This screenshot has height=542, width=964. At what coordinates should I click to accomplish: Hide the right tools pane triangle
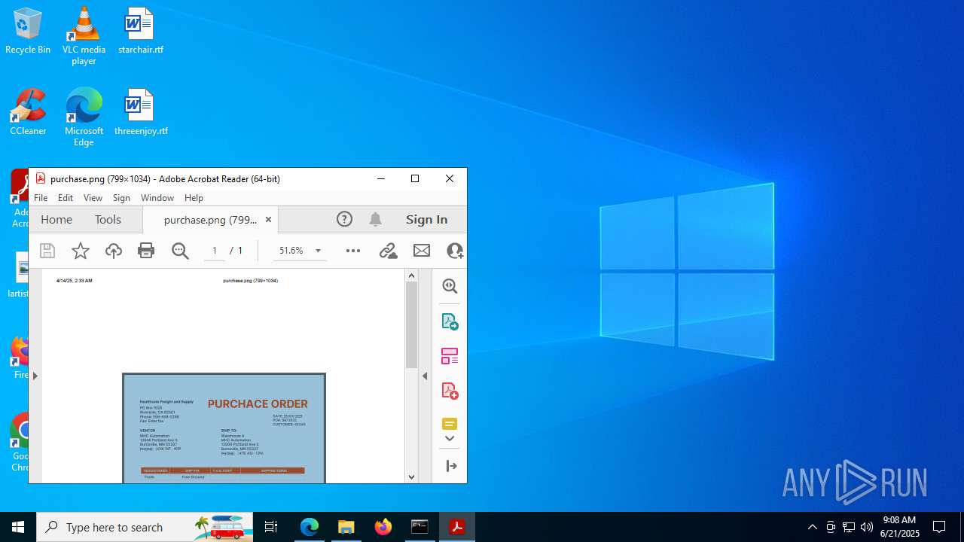click(x=425, y=376)
